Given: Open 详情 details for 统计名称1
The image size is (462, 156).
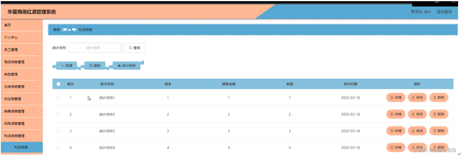Looking at the screenshot, I should 396,97.
